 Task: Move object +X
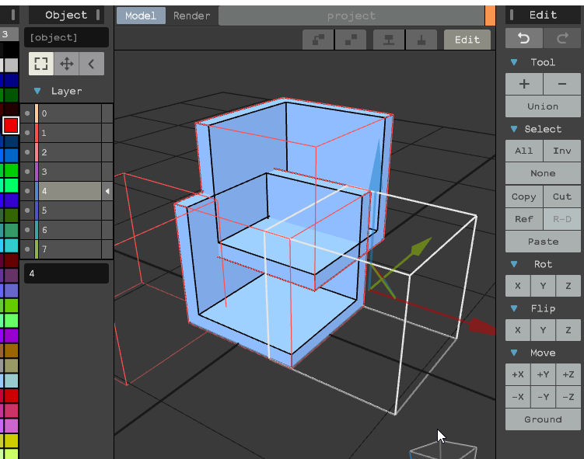pyautogui.click(x=518, y=374)
